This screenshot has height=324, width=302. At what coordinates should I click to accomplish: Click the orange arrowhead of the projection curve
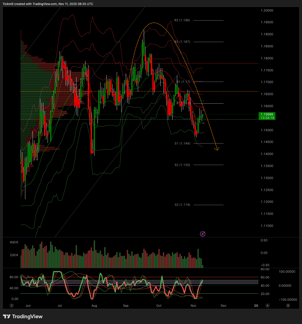pyautogui.click(x=217, y=149)
